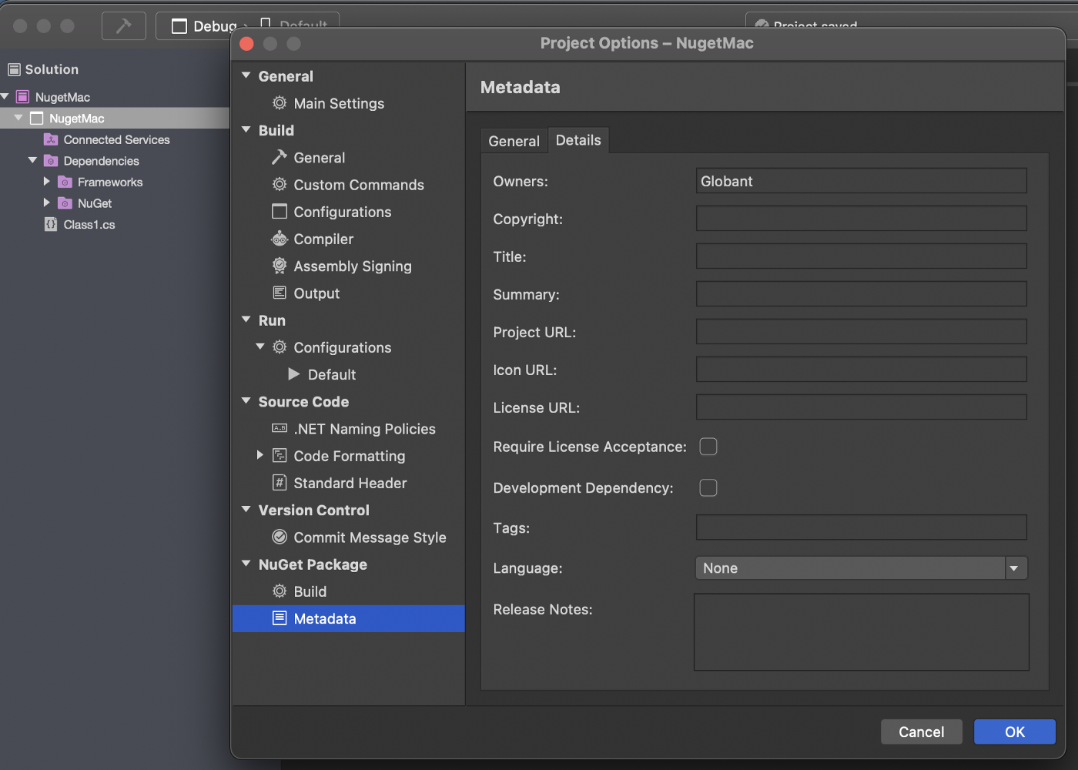
Task: Click the Output icon
Action: (280, 293)
